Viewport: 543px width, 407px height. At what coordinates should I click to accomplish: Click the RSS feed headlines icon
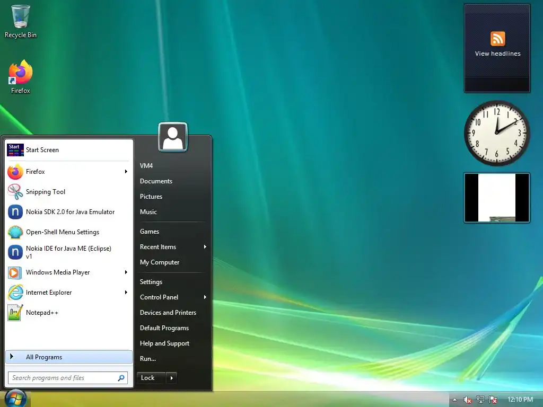coord(497,38)
